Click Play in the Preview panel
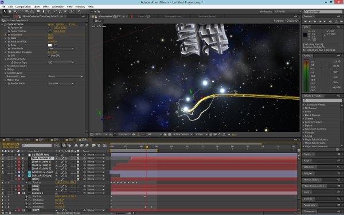Viewport: 344px width, 215px height. click(x=315, y=22)
